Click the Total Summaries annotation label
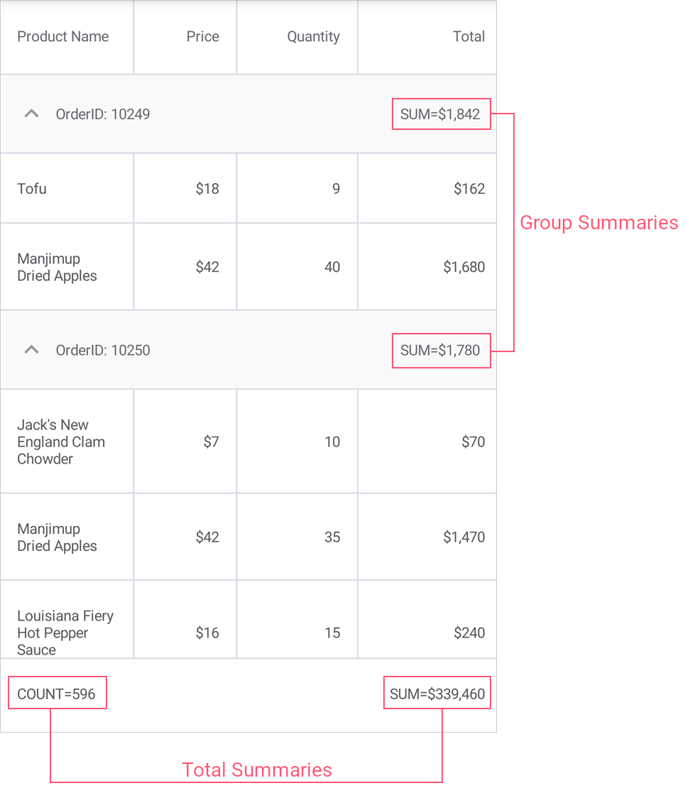Image resolution: width=685 pixels, height=793 pixels. click(257, 770)
